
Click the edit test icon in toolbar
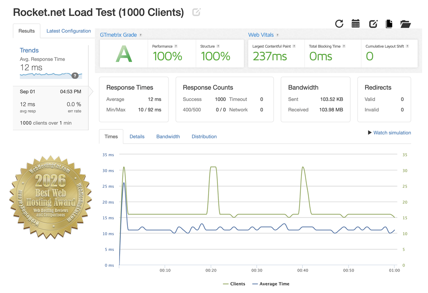pyautogui.click(x=373, y=24)
